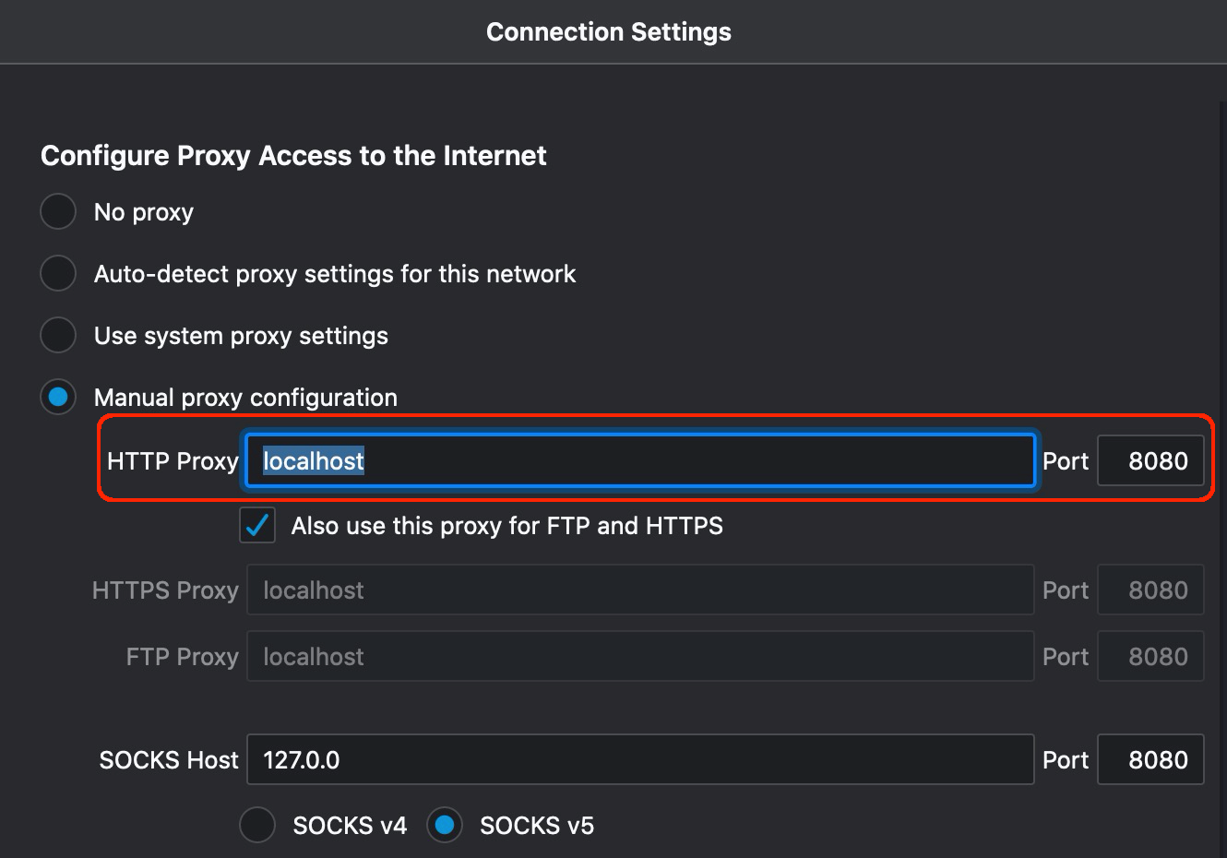Screen dimensions: 1227x858
Task: Click the FTP Proxy port field
Action: click(x=1150, y=656)
